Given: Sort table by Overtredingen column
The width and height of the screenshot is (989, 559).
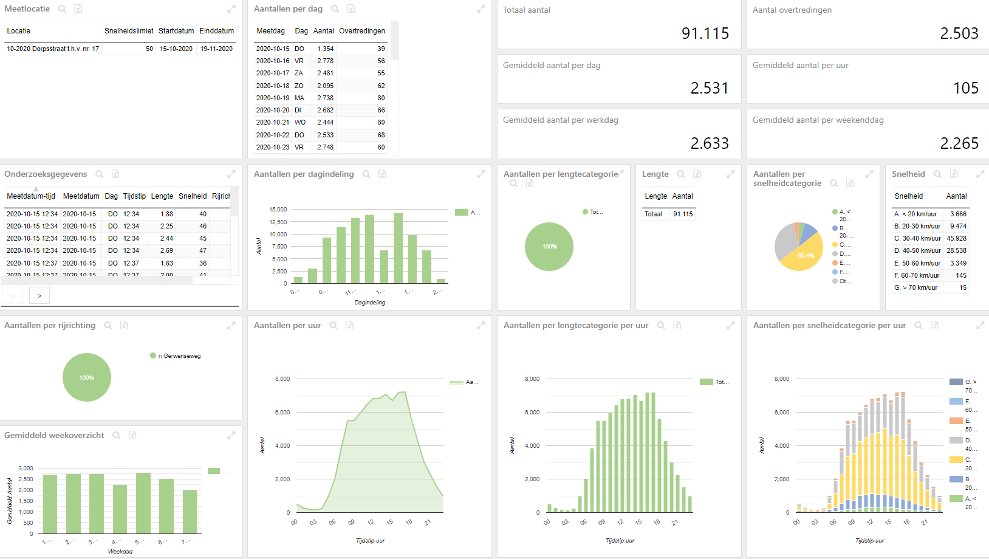Looking at the screenshot, I should coord(362,31).
